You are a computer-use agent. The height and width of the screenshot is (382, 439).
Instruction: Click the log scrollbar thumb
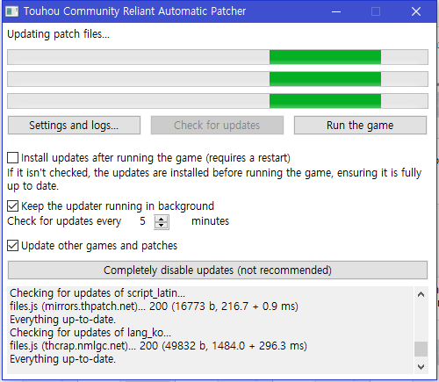(421, 349)
